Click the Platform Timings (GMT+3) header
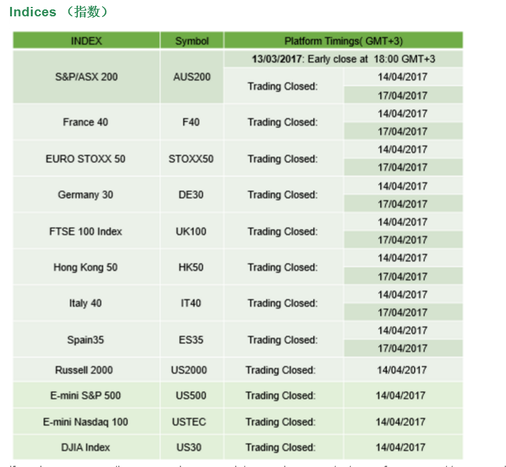Screen dimensions: 506x467 coord(343,41)
